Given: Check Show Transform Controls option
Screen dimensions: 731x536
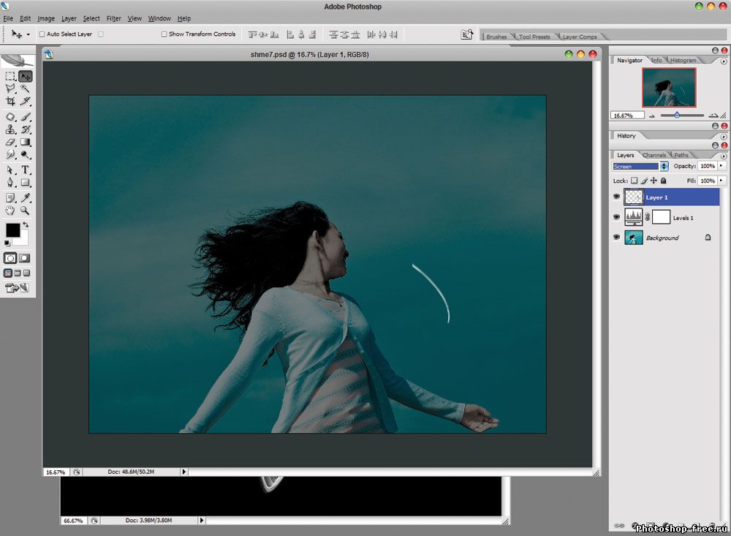Looking at the screenshot, I should tap(164, 34).
